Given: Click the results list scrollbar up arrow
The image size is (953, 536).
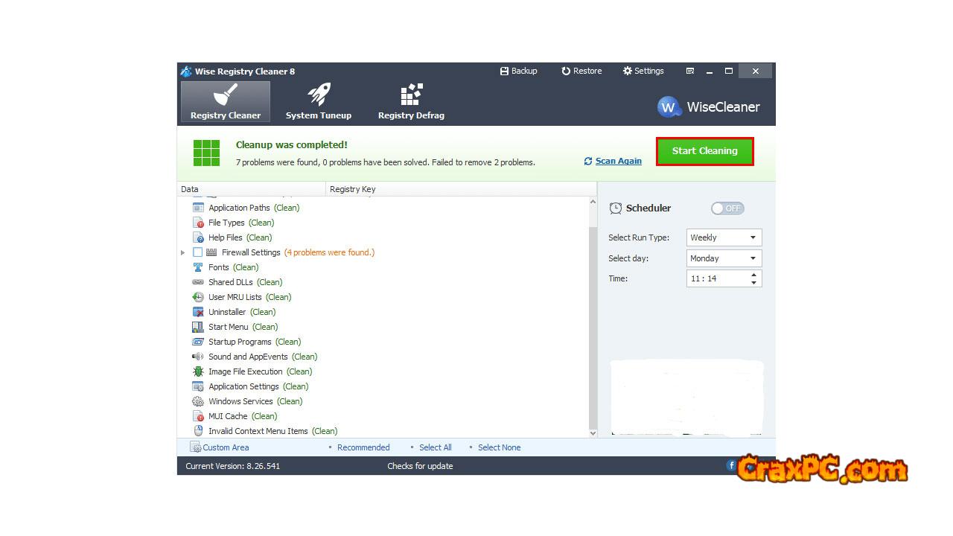Looking at the screenshot, I should coord(593,202).
